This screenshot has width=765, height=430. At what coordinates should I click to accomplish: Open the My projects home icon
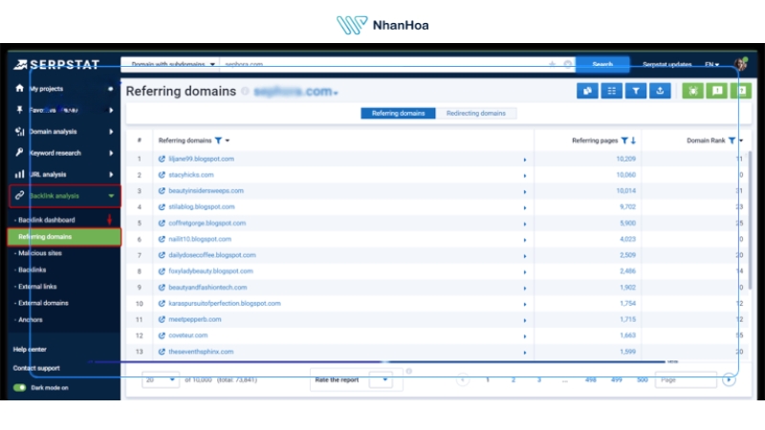click(19, 88)
